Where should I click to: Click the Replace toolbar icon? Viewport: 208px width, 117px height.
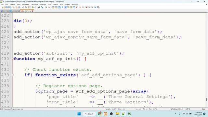coord(42,7)
